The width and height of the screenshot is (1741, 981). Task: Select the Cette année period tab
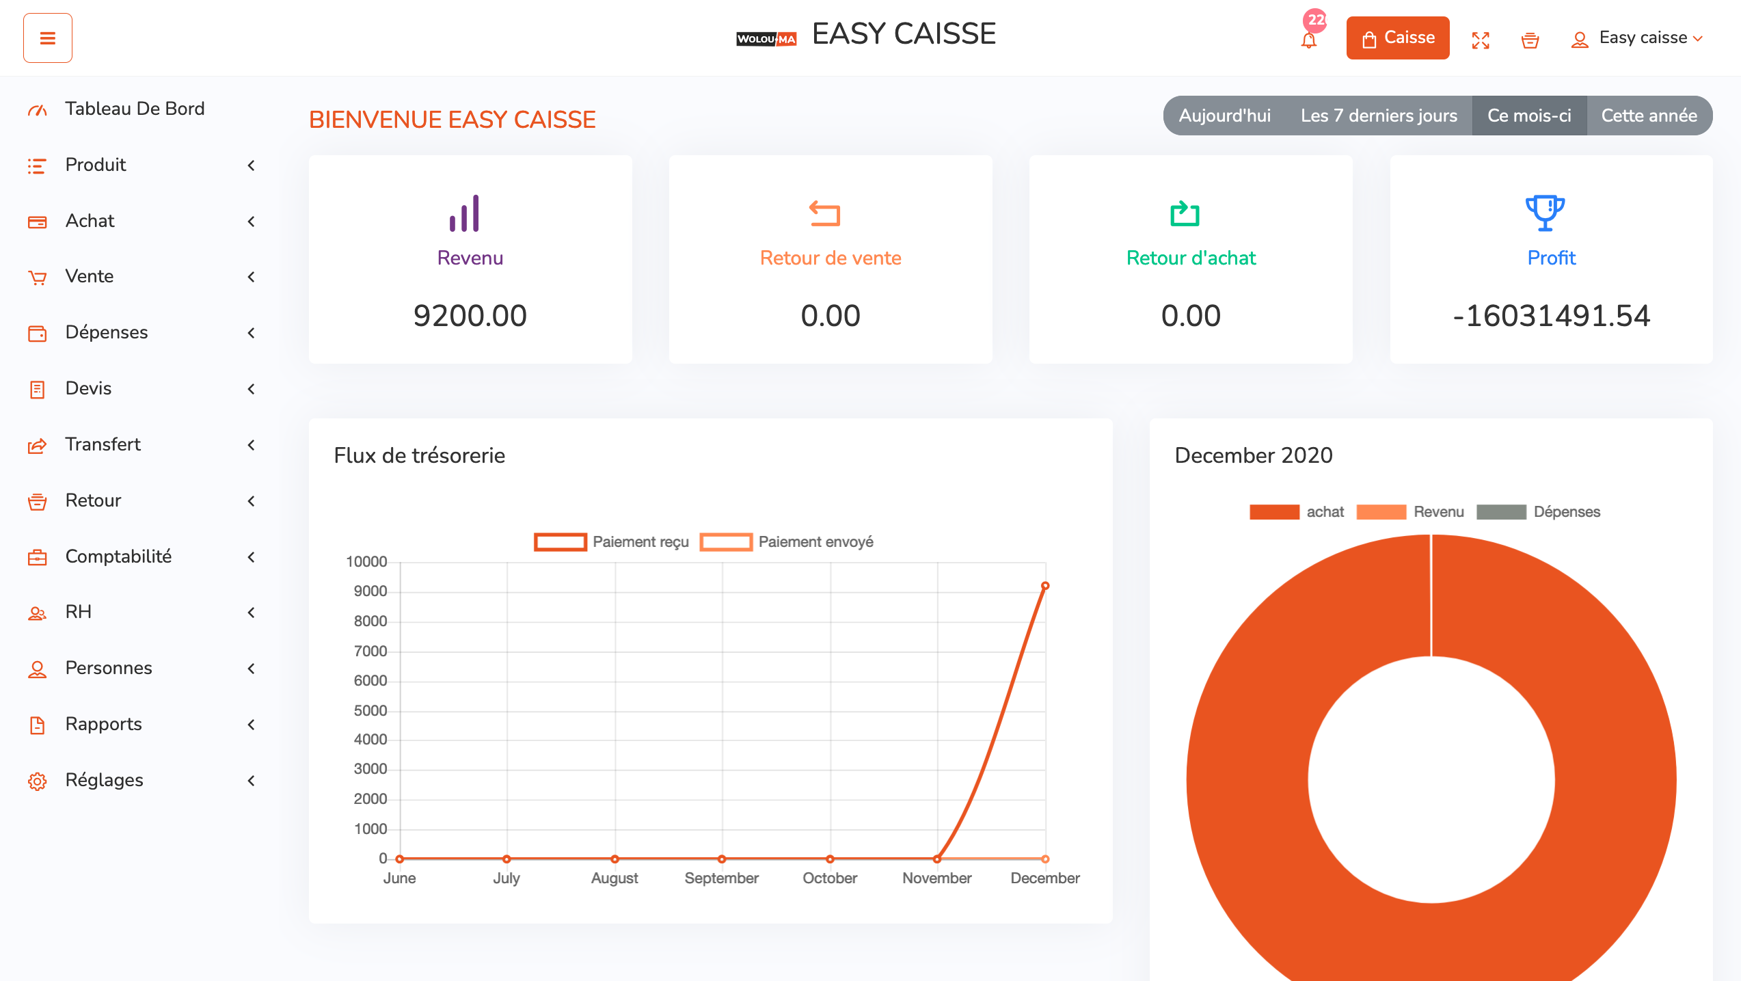(1649, 116)
